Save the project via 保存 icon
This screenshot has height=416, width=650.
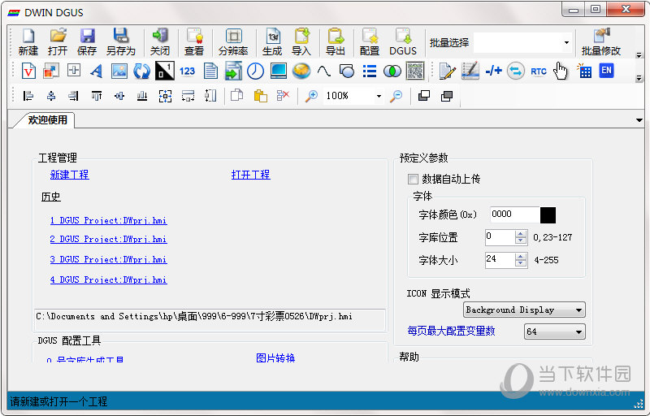coord(87,42)
